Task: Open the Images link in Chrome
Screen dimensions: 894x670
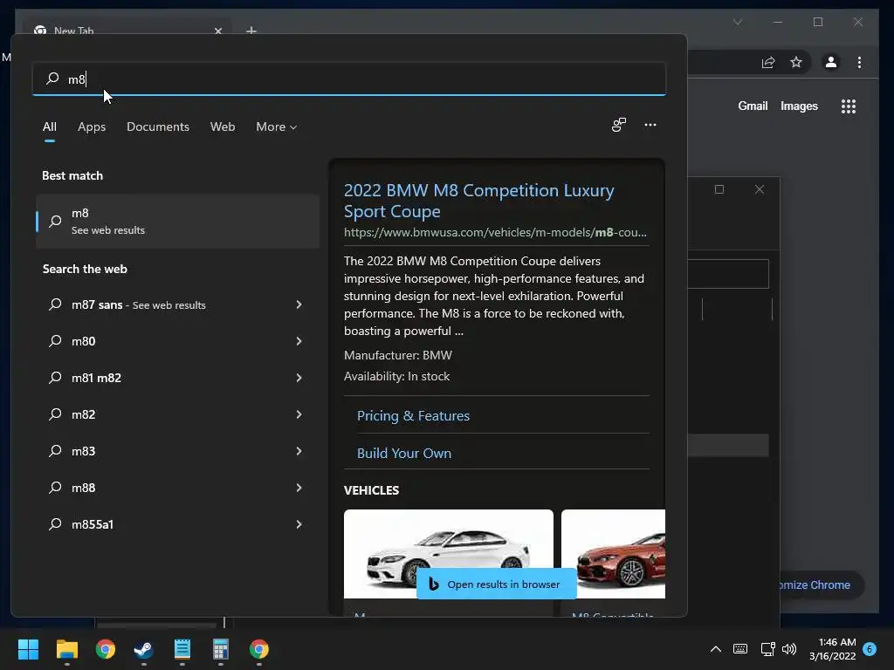Action: tap(799, 106)
